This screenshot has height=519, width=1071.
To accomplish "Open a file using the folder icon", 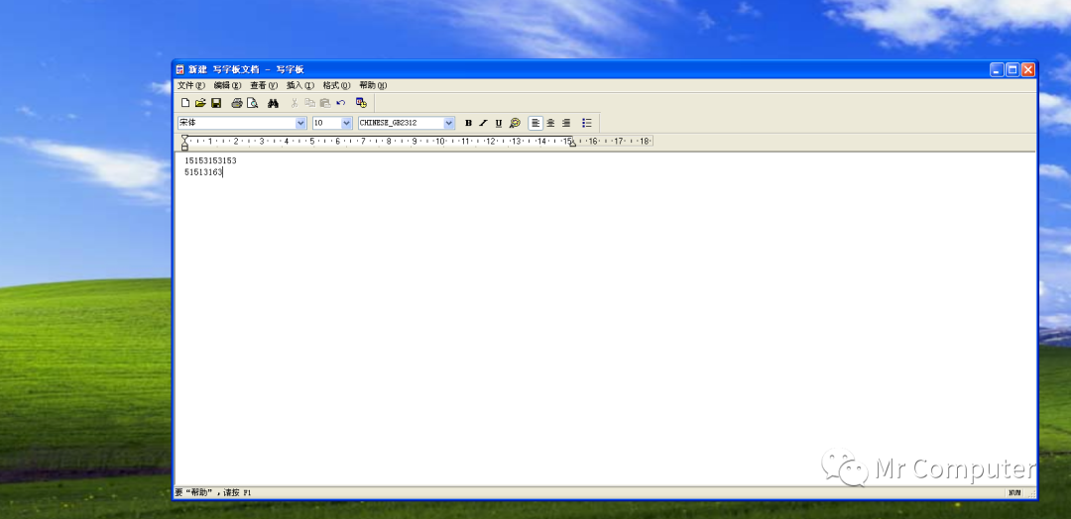I will click(200, 103).
